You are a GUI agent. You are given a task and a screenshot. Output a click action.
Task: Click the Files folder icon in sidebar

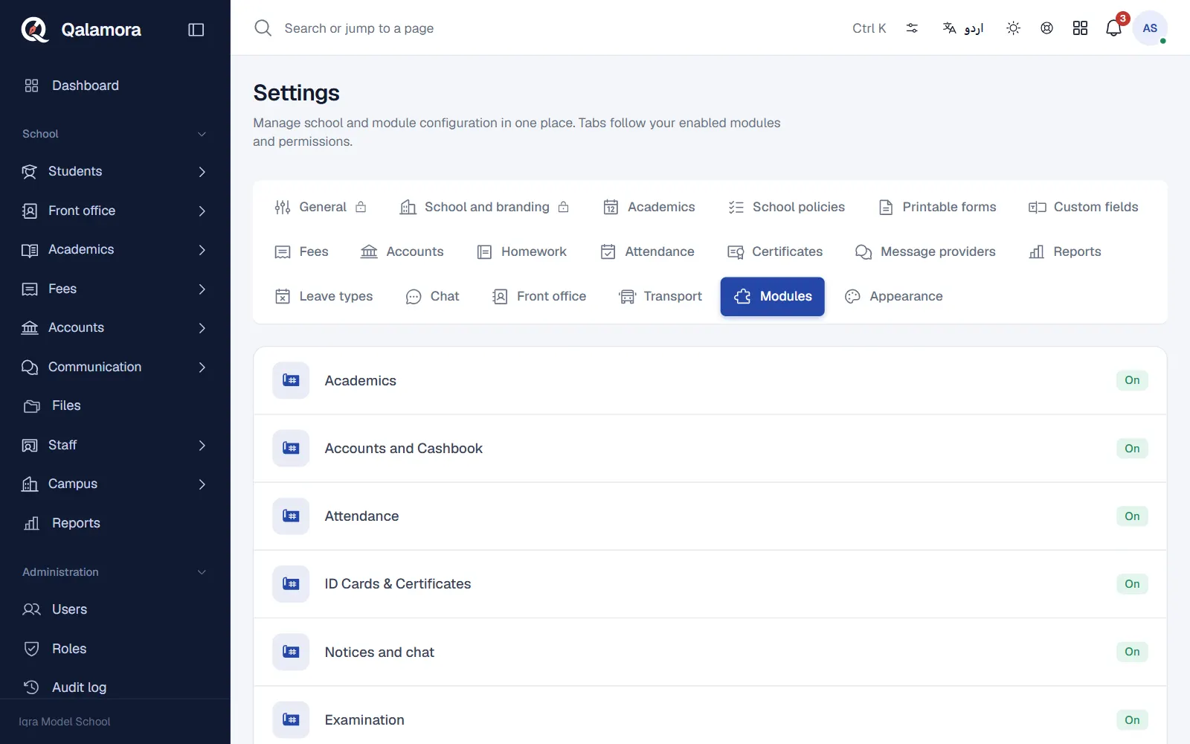[31, 406]
